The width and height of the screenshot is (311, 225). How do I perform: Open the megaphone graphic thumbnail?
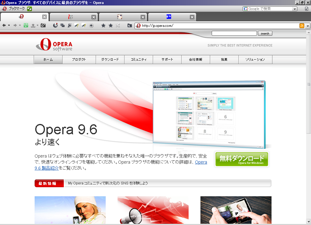[153, 210]
